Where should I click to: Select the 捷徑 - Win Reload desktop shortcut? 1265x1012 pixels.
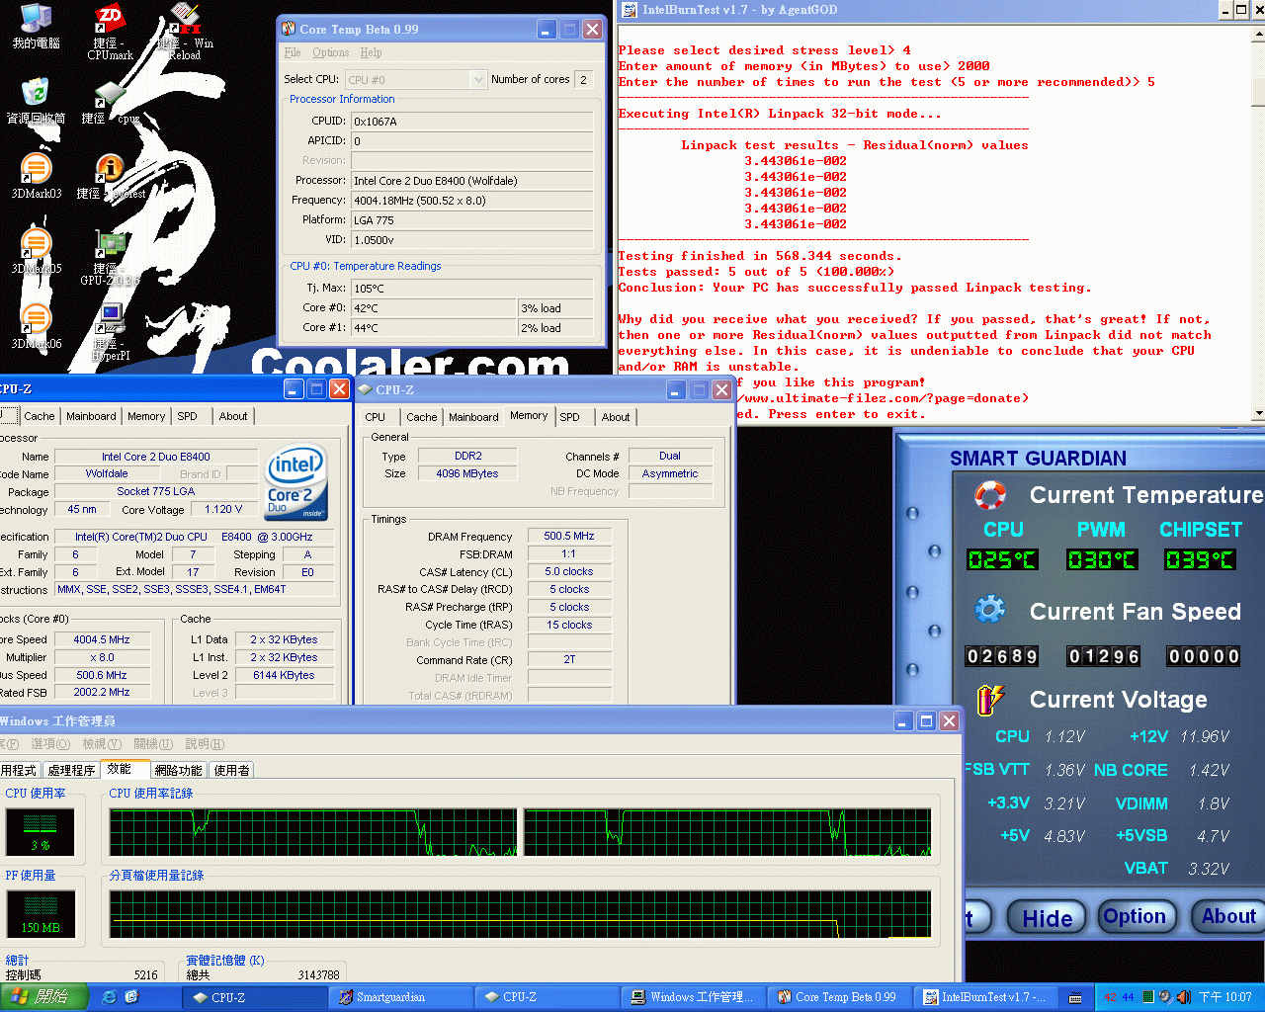coord(185,32)
